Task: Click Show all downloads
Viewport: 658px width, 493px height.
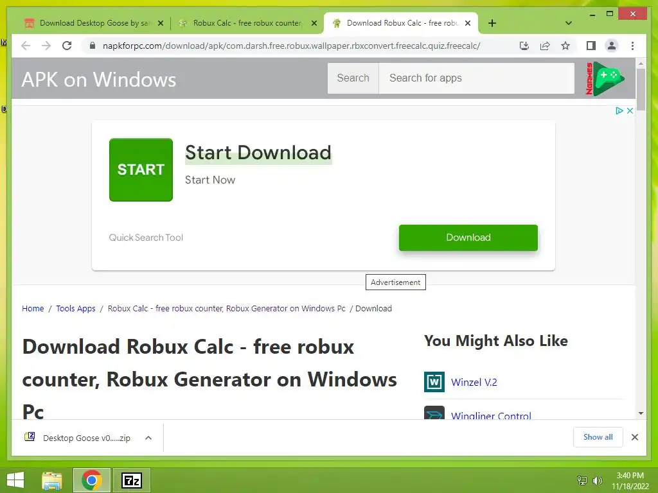Action: click(598, 437)
